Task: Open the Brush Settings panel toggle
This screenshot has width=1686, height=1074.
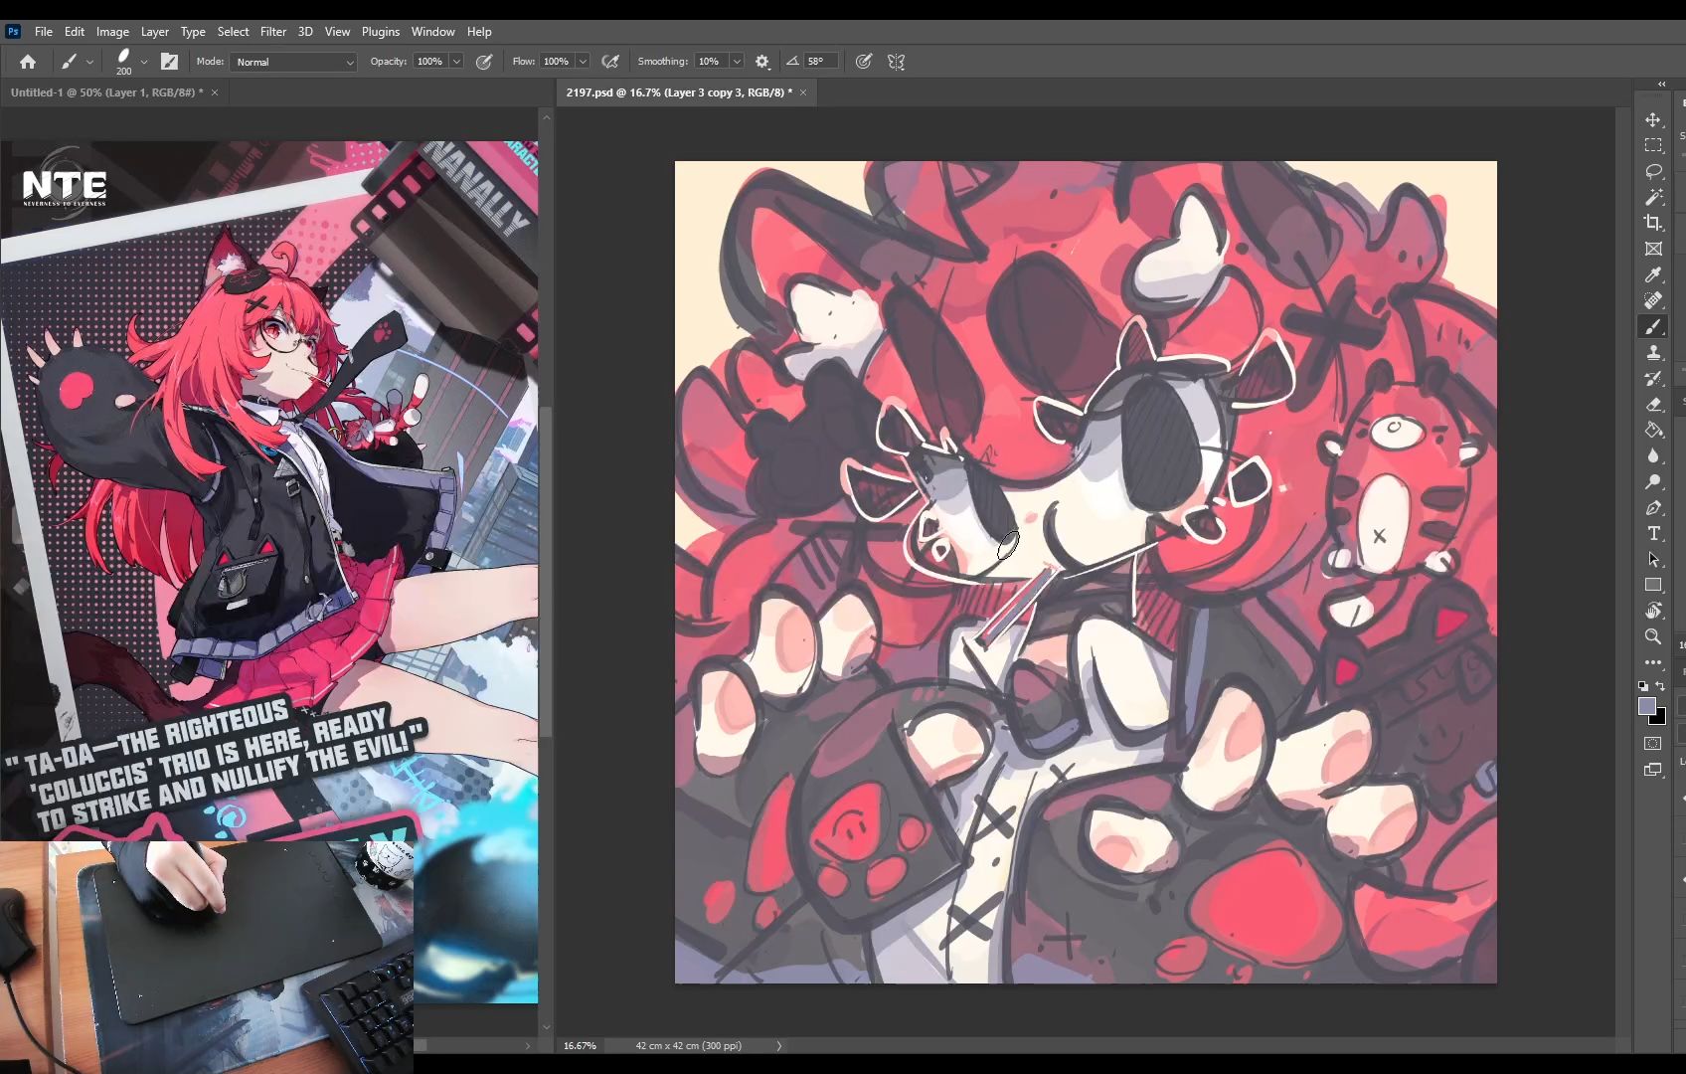Action: 170,62
